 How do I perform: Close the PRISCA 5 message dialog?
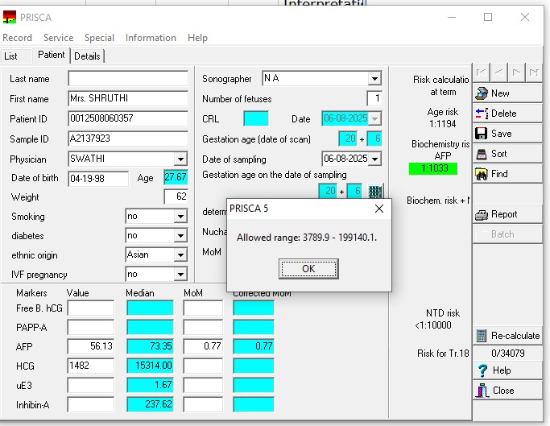coord(379,209)
